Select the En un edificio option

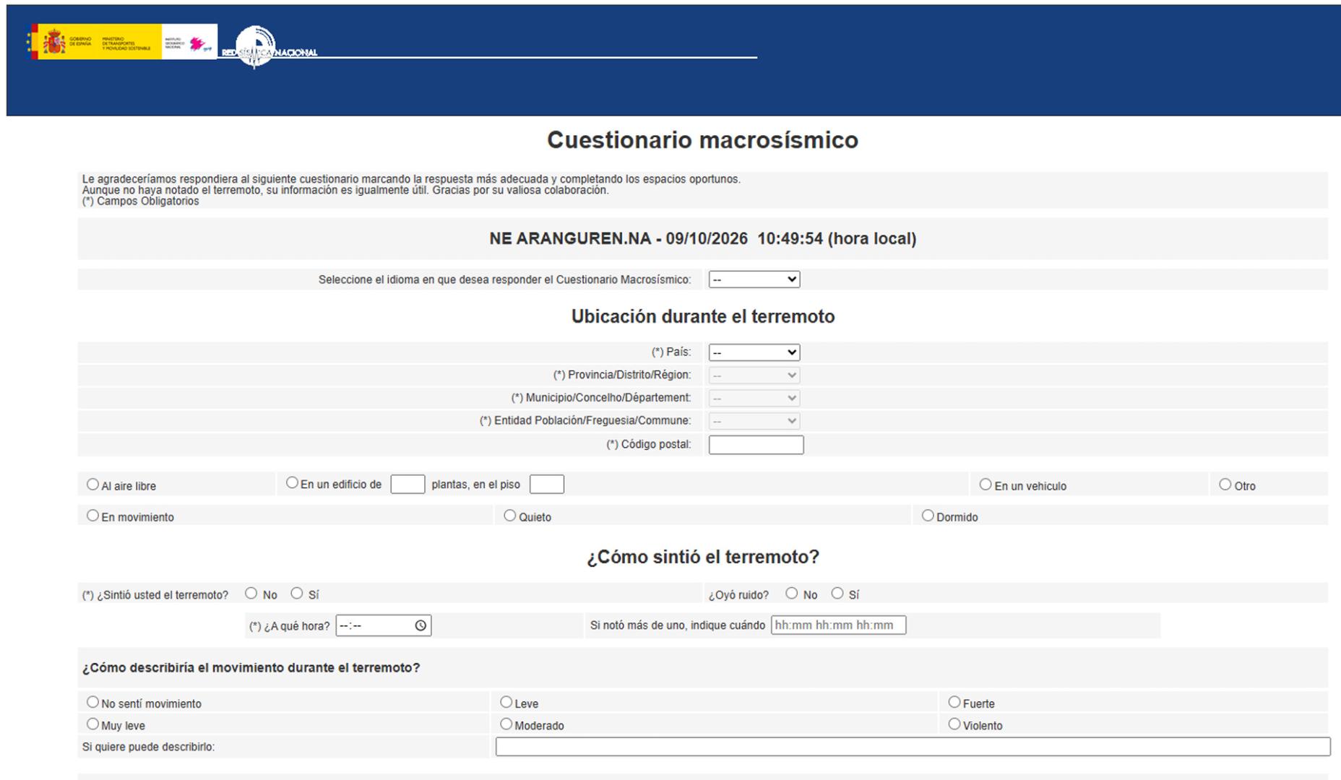pyautogui.click(x=292, y=482)
